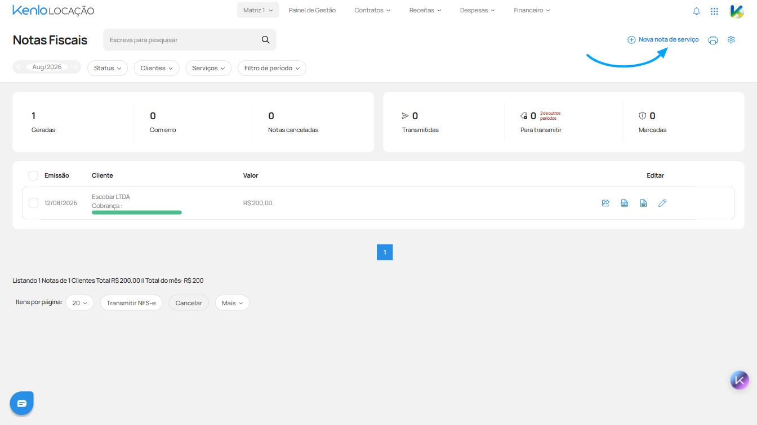This screenshot has height=425, width=757.
Task: Go to next month arrow
Action: pyautogui.click(x=74, y=67)
